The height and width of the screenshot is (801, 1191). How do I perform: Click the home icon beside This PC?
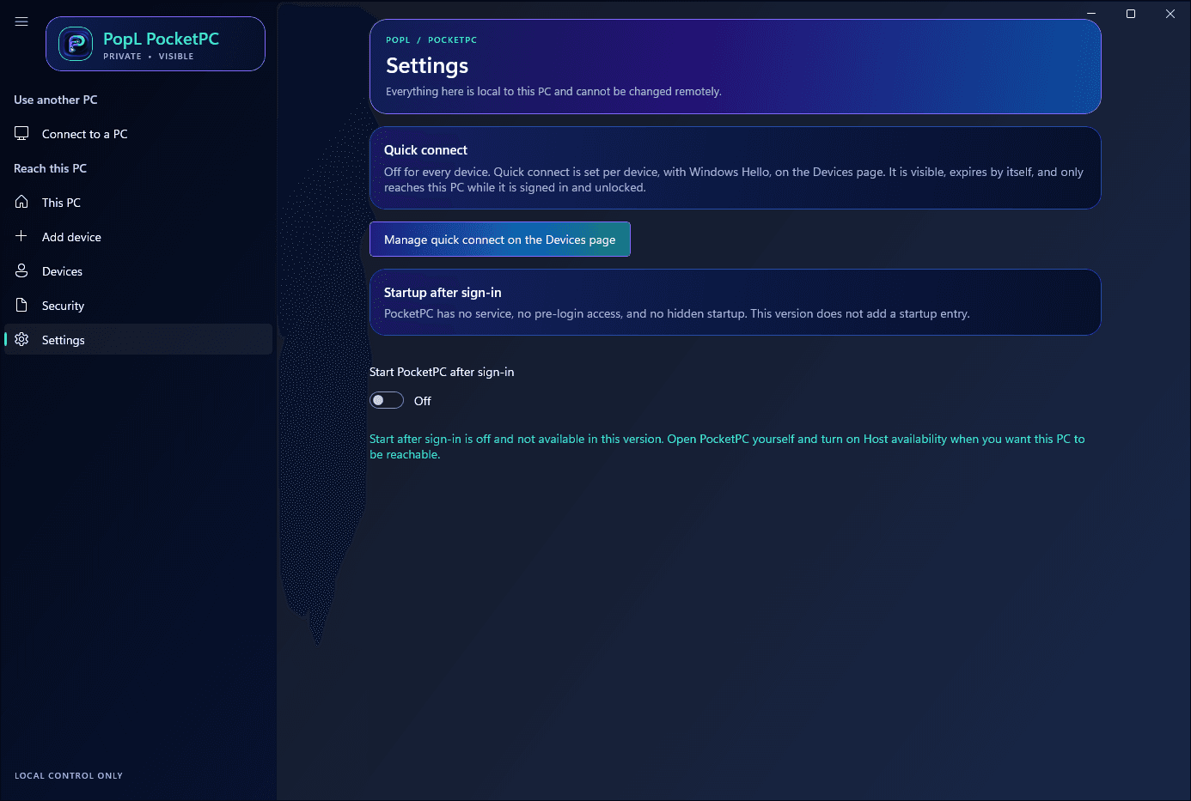tap(21, 202)
